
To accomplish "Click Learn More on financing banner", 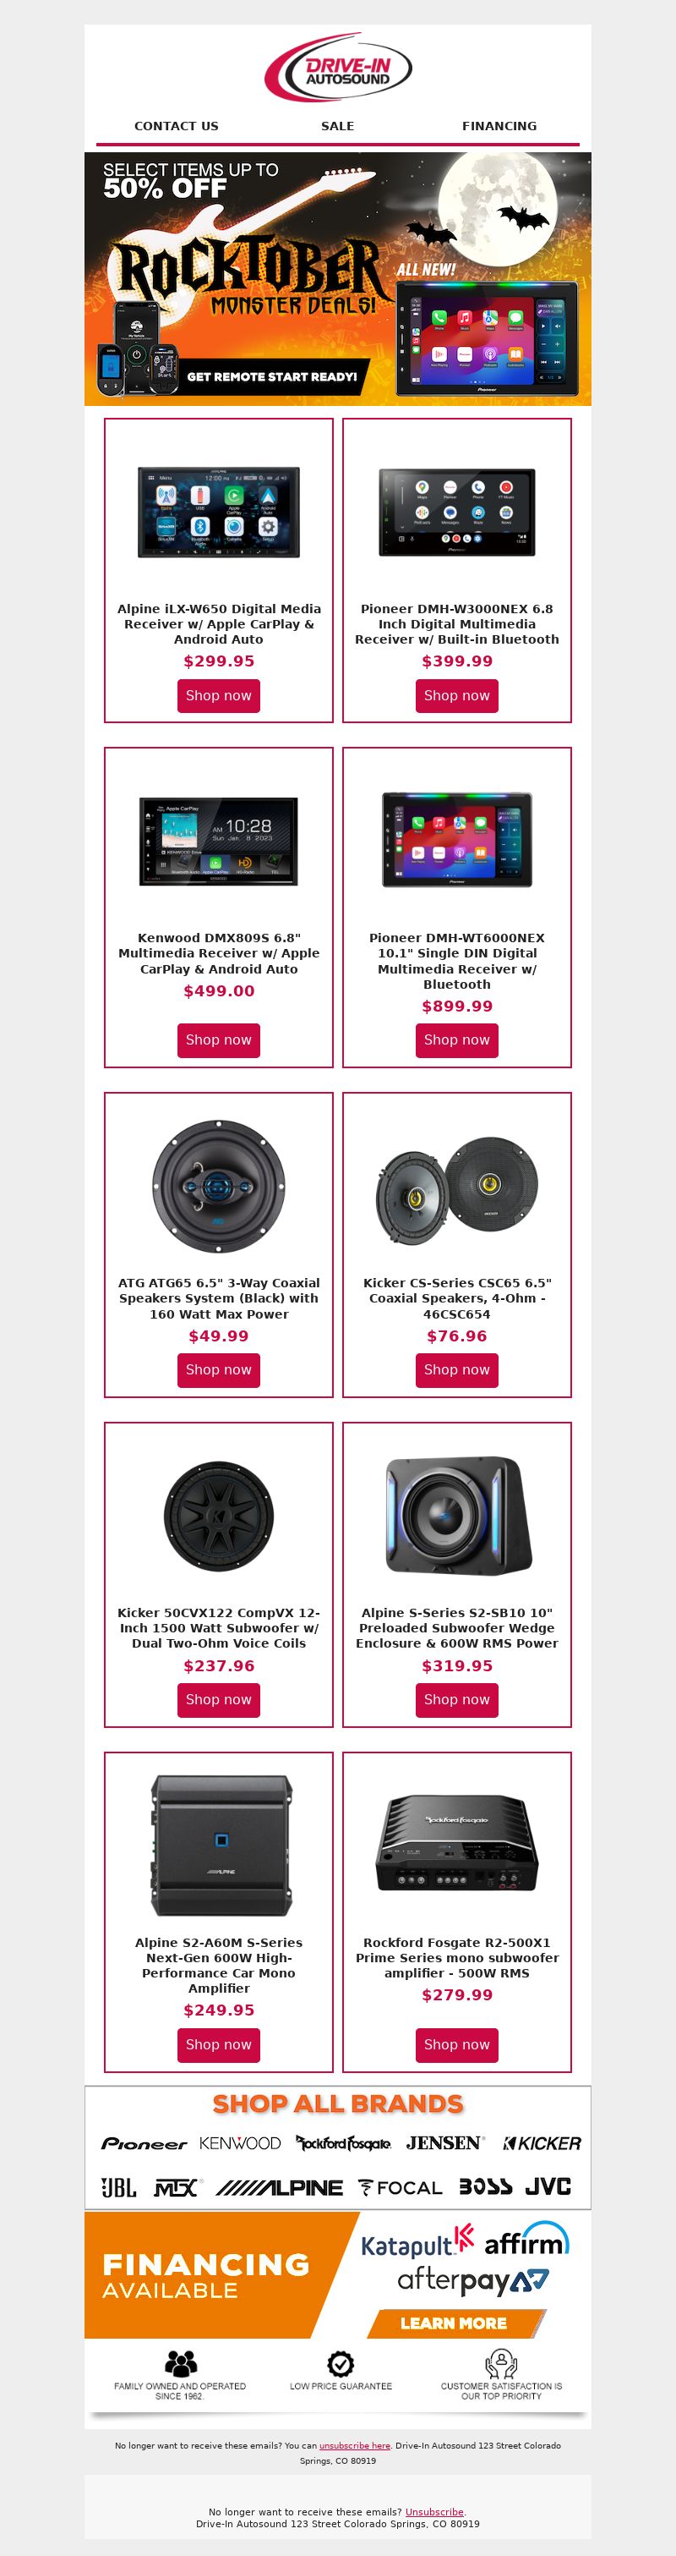I will pyautogui.click(x=455, y=2323).
